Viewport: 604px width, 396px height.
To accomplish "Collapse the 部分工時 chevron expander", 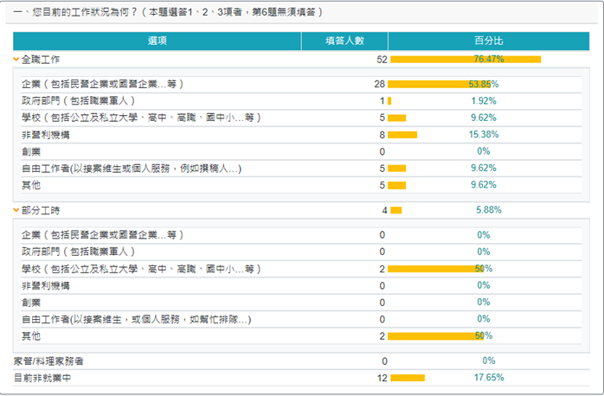I will [x=16, y=210].
